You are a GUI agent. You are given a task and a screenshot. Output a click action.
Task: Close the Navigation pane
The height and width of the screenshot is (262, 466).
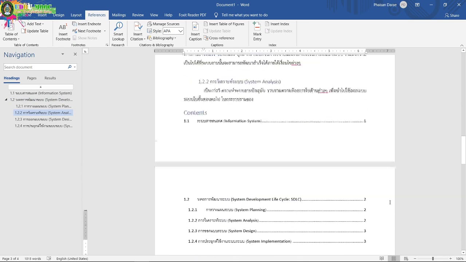point(75,54)
